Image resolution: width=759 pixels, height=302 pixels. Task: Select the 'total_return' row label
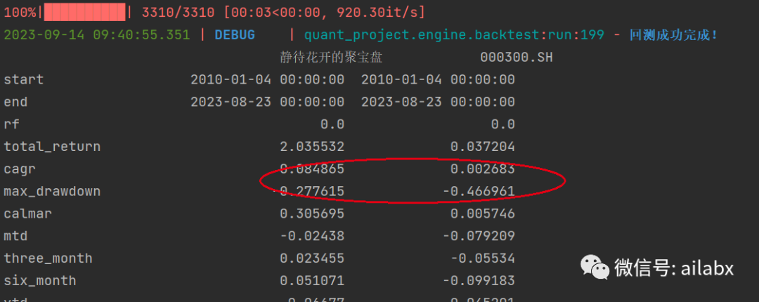[x=52, y=147]
